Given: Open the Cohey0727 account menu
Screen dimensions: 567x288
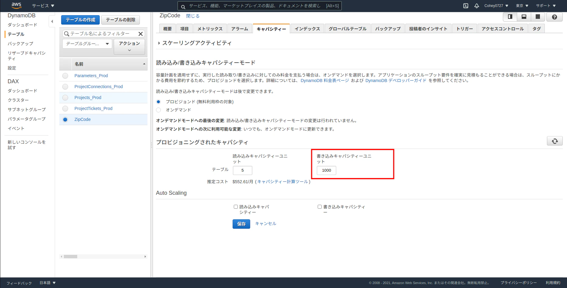Looking at the screenshot, I should click(x=496, y=6).
